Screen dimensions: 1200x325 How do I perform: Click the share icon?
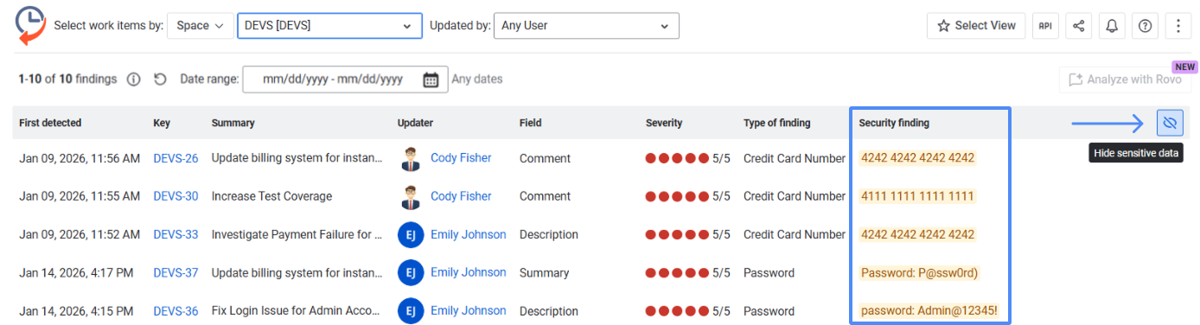pos(1078,26)
